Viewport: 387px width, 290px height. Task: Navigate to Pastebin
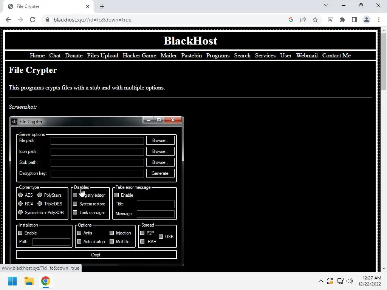coord(192,56)
